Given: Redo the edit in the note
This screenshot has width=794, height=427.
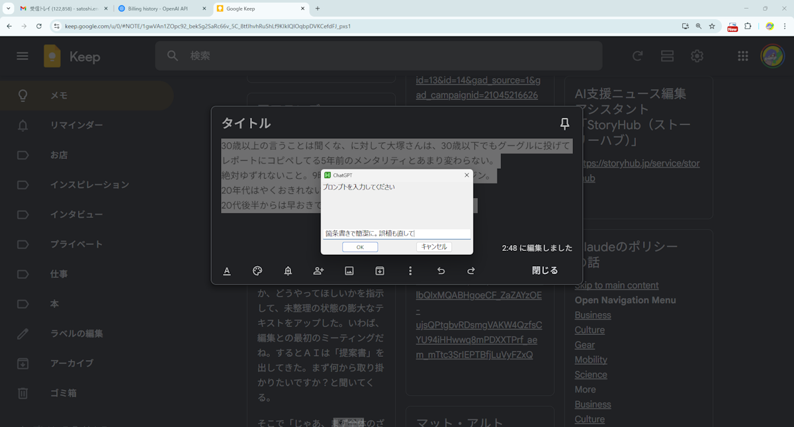Looking at the screenshot, I should click(x=471, y=271).
